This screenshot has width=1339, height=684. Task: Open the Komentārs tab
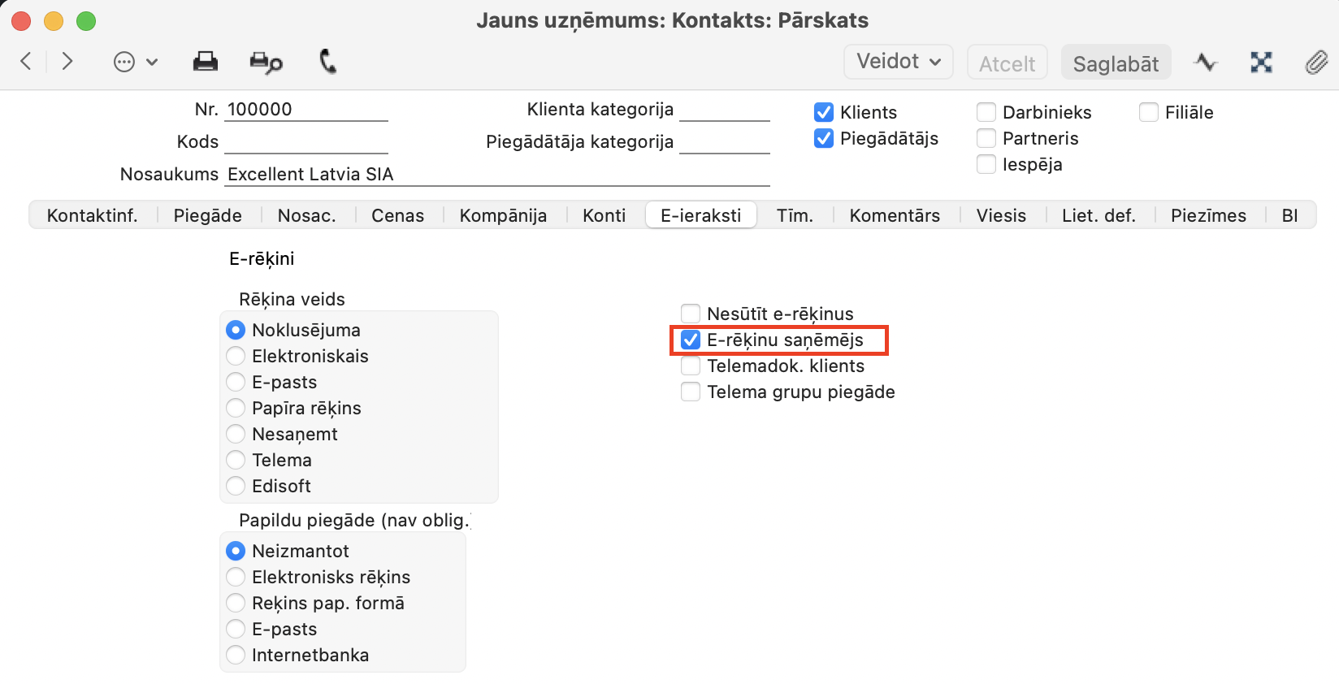(x=894, y=215)
